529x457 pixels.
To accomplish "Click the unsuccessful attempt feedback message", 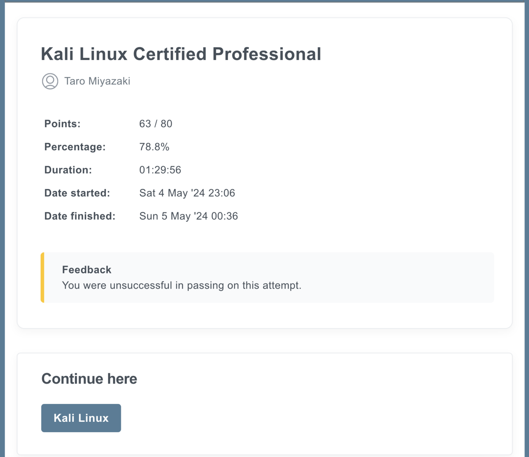I will [x=181, y=285].
